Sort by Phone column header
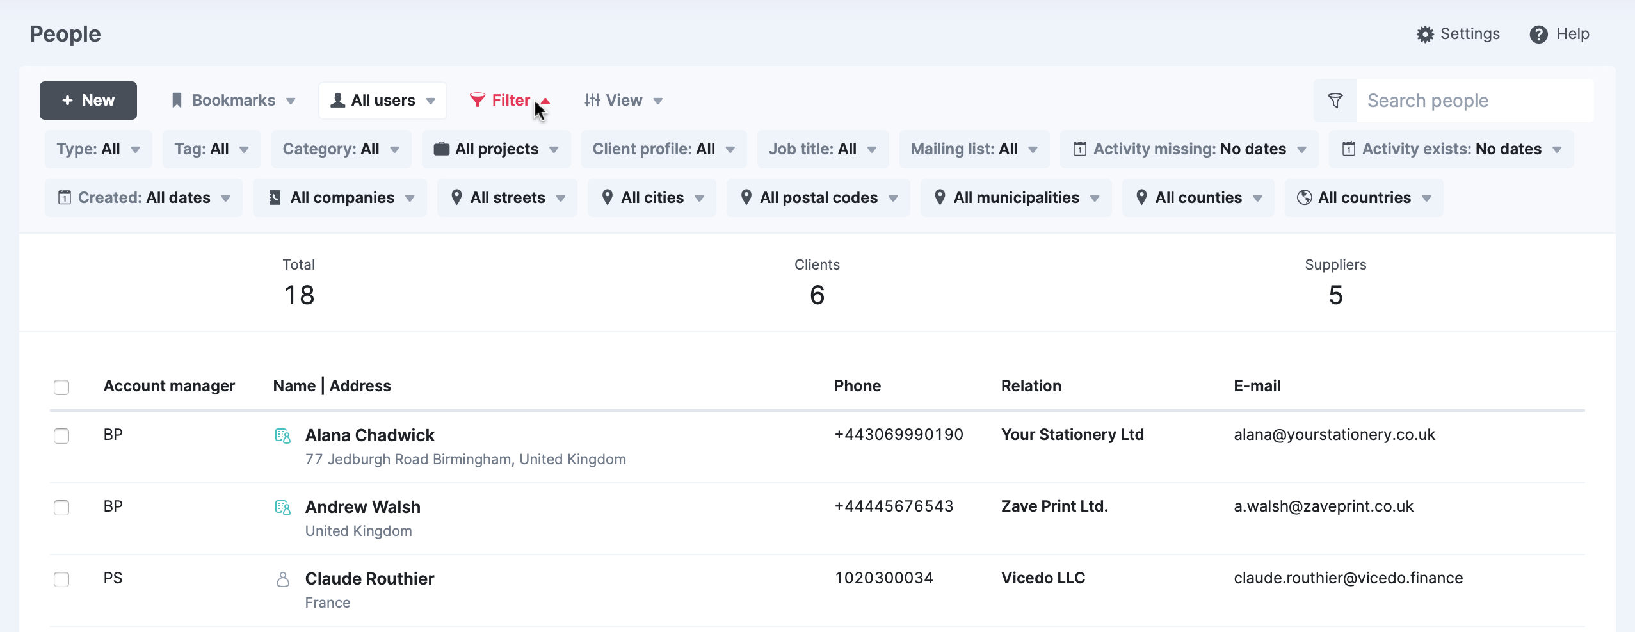The height and width of the screenshot is (632, 1635). tap(857, 386)
